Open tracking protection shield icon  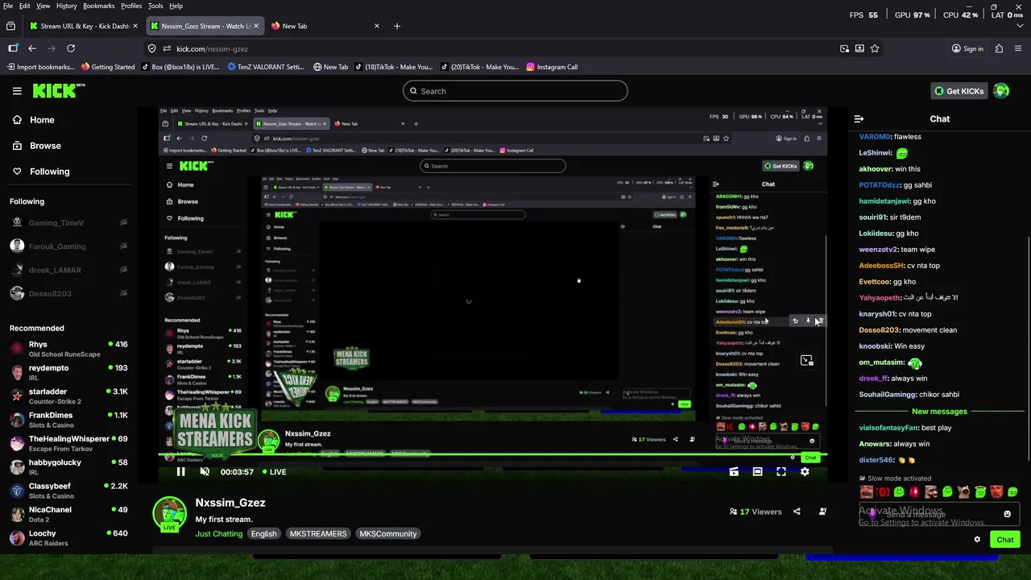(x=151, y=48)
